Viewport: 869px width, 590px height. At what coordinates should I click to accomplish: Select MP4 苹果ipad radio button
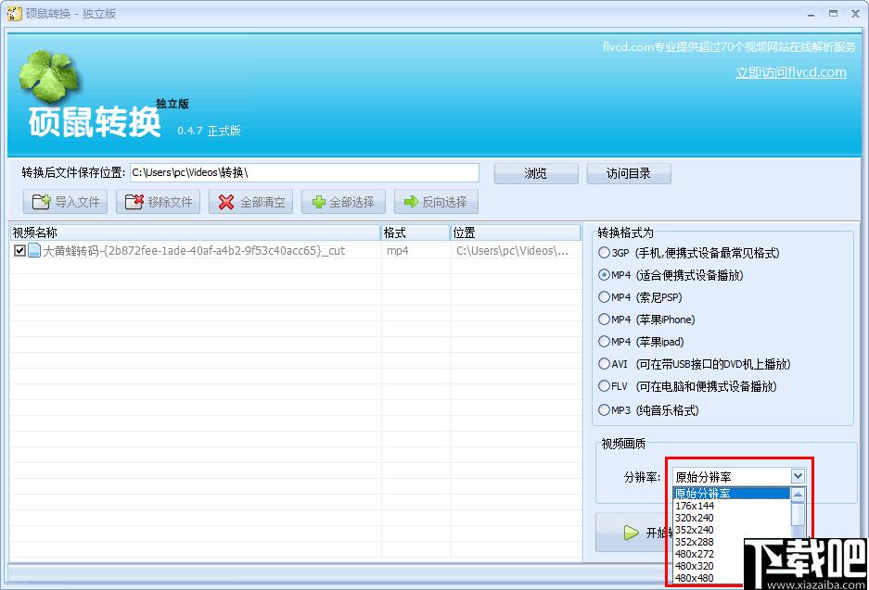pos(604,342)
